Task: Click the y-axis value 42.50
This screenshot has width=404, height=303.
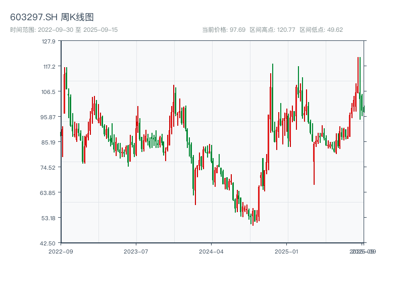Action: click(x=47, y=243)
